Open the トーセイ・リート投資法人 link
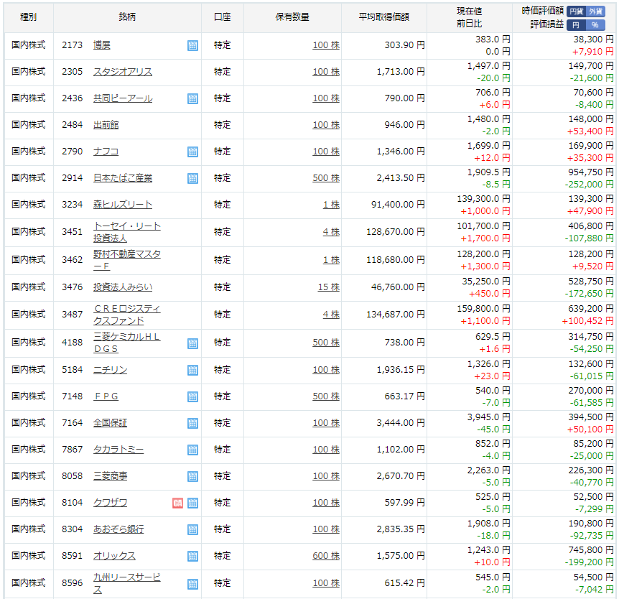 point(126,232)
